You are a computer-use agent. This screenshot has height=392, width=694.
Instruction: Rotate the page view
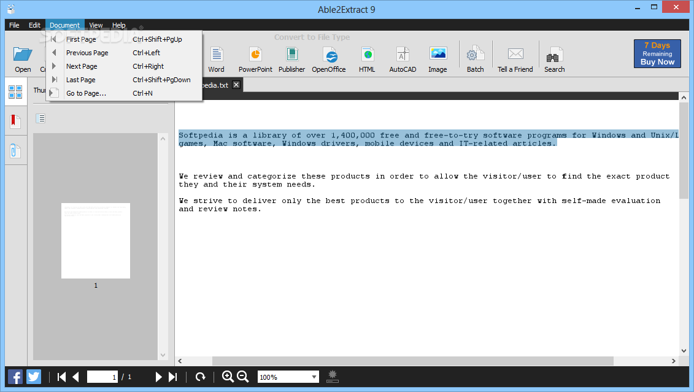(201, 377)
